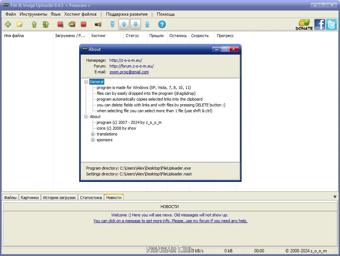Viewport: 340px width, 256px height.
Task: Start upload with the green arrow icon
Action: 35,24
